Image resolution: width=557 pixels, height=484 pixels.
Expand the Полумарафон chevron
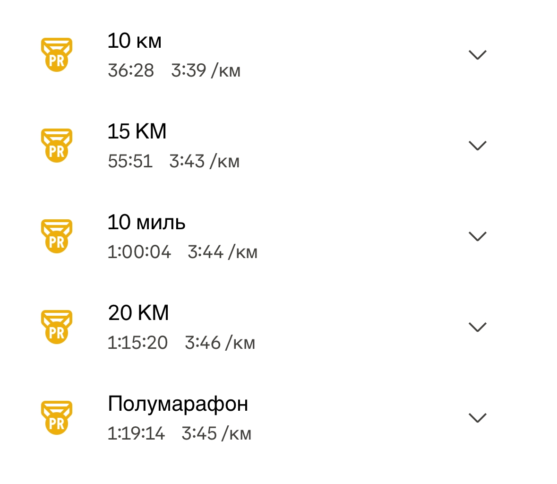pos(477,418)
